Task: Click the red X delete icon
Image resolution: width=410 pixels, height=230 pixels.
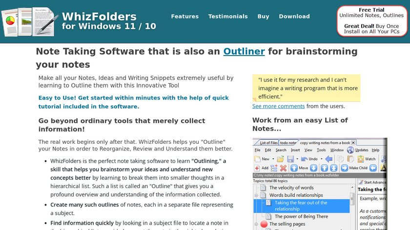Action: coord(283,168)
